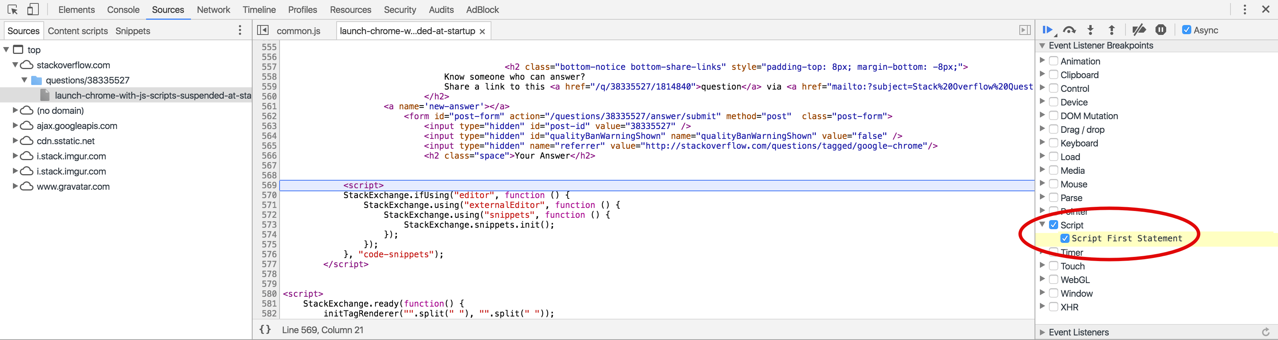Open the Content scripts tab
Viewport: 1278px width, 340px height.
[x=78, y=31]
